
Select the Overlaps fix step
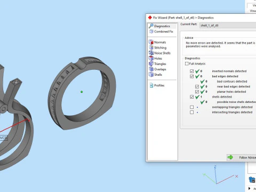point(157,69)
